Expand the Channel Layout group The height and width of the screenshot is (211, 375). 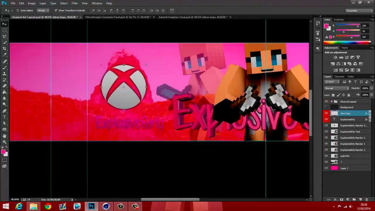coord(332,102)
